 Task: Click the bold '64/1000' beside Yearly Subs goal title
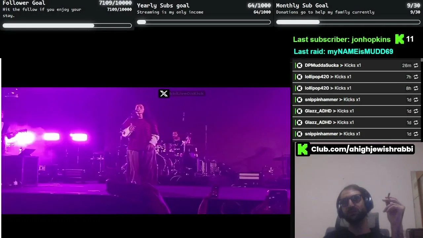pyautogui.click(x=259, y=6)
